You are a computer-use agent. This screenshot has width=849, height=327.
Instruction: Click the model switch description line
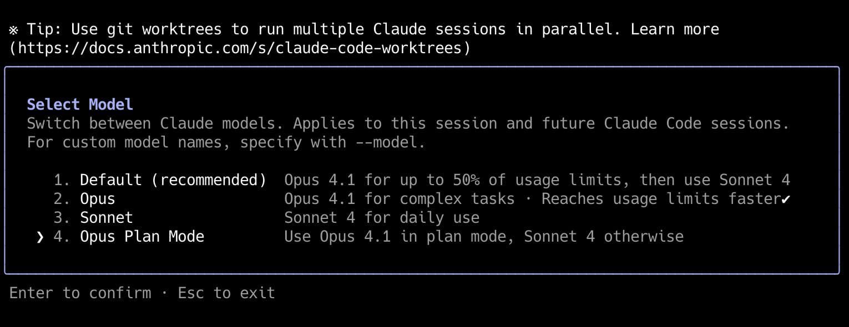click(408, 123)
